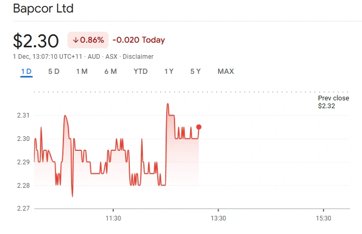The width and height of the screenshot is (362, 234).
Task: View the 5Y chart range
Action: [195, 71]
